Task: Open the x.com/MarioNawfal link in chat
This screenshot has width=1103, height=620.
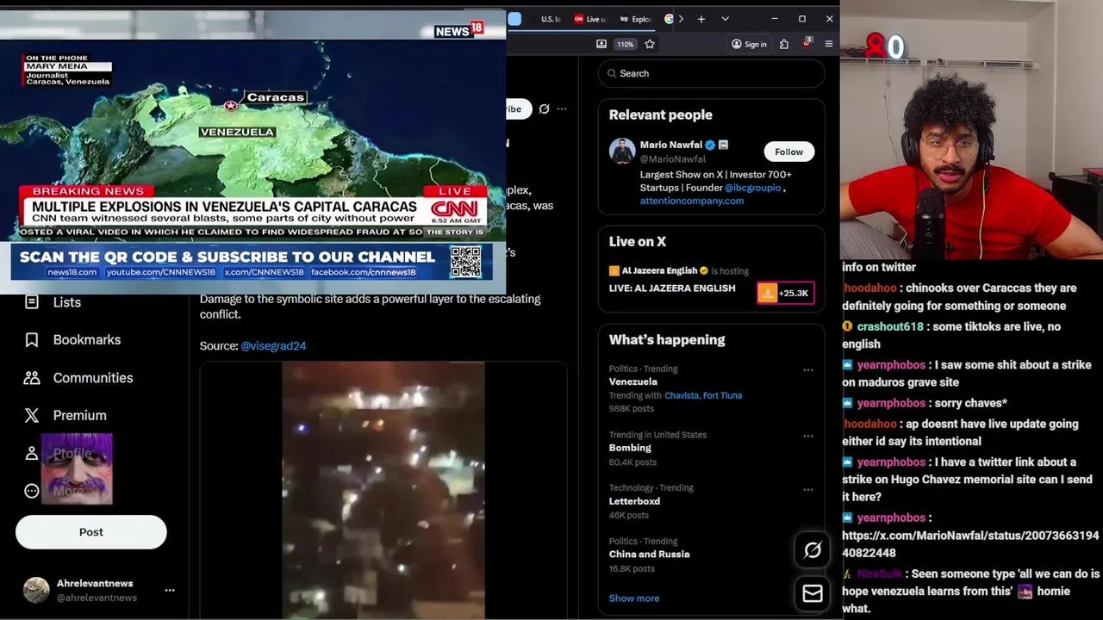Action: (x=970, y=544)
